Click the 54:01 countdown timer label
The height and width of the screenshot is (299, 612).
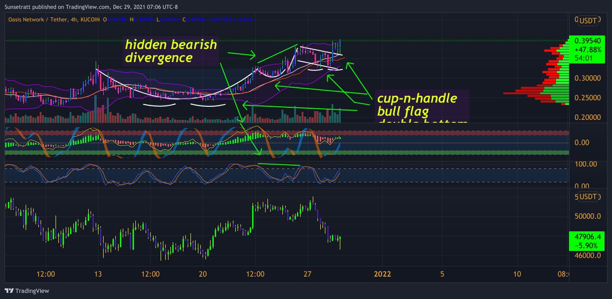(584, 58)
